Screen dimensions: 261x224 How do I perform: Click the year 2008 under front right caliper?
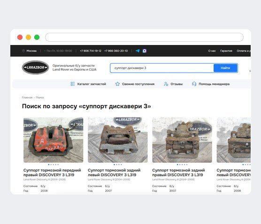(x=44, y=191)
